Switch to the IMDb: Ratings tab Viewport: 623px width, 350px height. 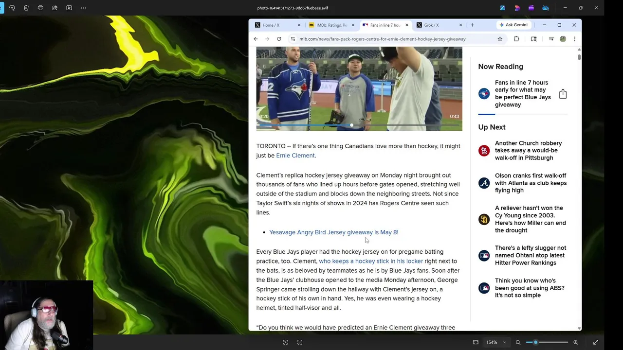pyautogui.click(x=331, y=25)
